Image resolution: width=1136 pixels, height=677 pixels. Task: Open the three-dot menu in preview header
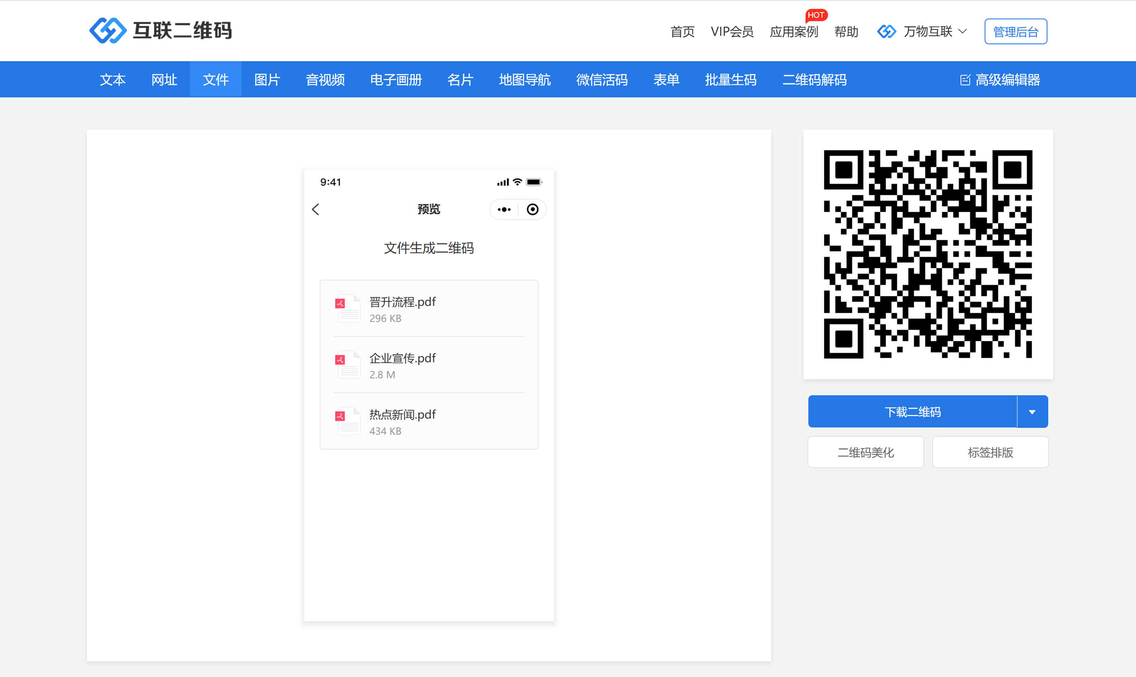tap(504, 209)
